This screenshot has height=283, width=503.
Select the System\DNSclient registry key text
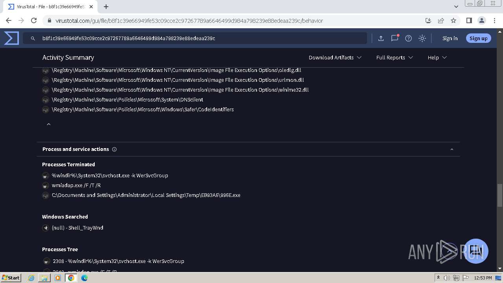pyautogui.click(x=127, y=99)
